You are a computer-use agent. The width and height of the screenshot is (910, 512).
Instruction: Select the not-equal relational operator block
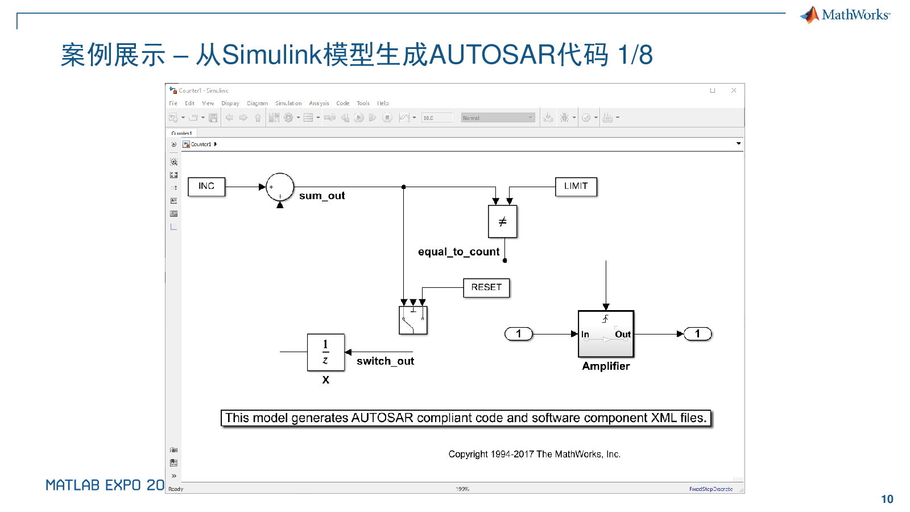click(503, 221)
